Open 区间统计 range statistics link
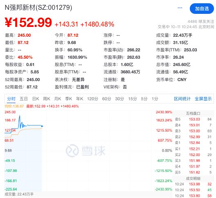This screenshot has width=216, height=198. (x=182, y=99)
